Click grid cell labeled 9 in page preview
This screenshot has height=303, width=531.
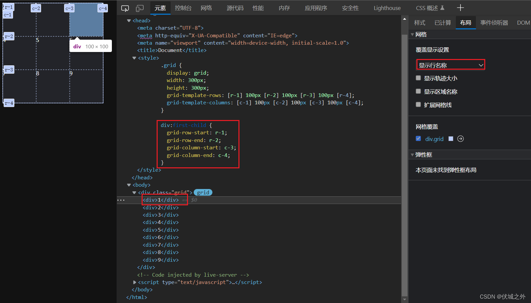[x=86, y=86]
